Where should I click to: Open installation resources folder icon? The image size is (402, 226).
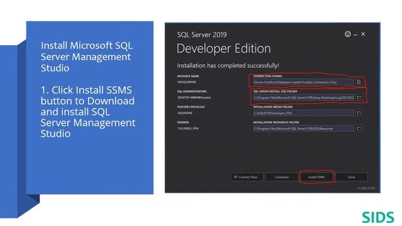tap(359, 128)
